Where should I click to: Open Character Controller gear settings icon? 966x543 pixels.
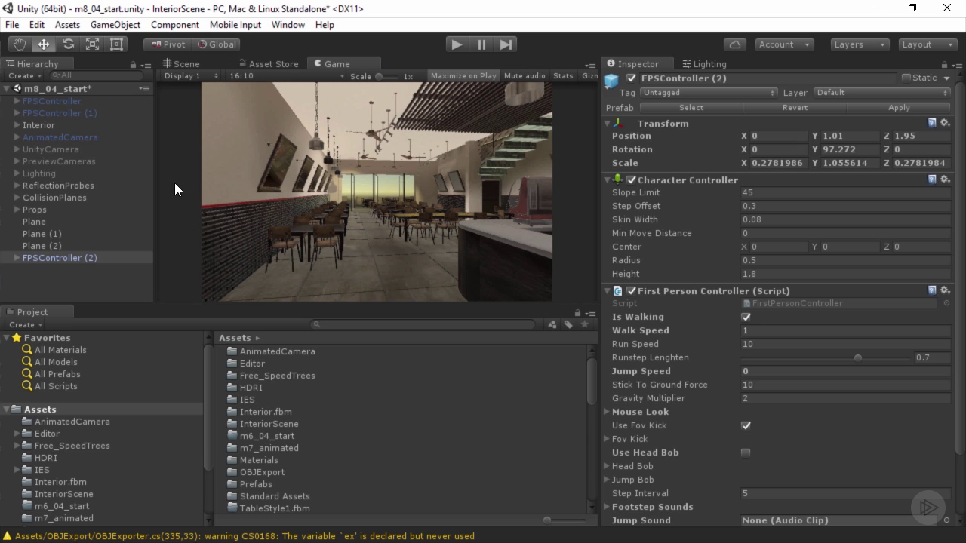click(945, 179)
